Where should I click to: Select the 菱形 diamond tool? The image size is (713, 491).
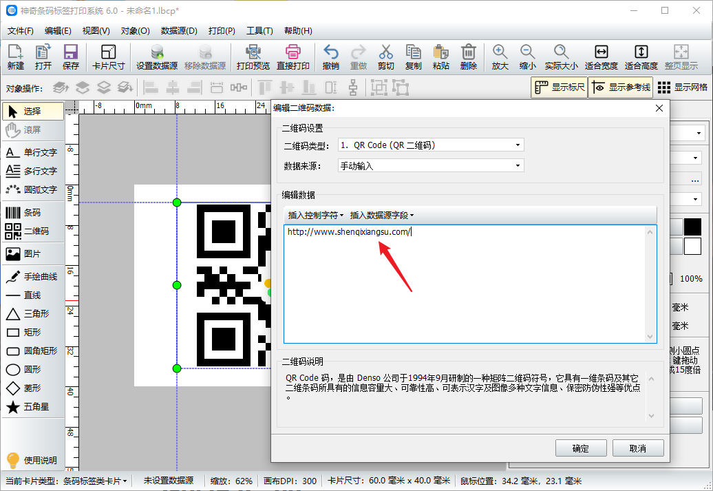(32, 388)
